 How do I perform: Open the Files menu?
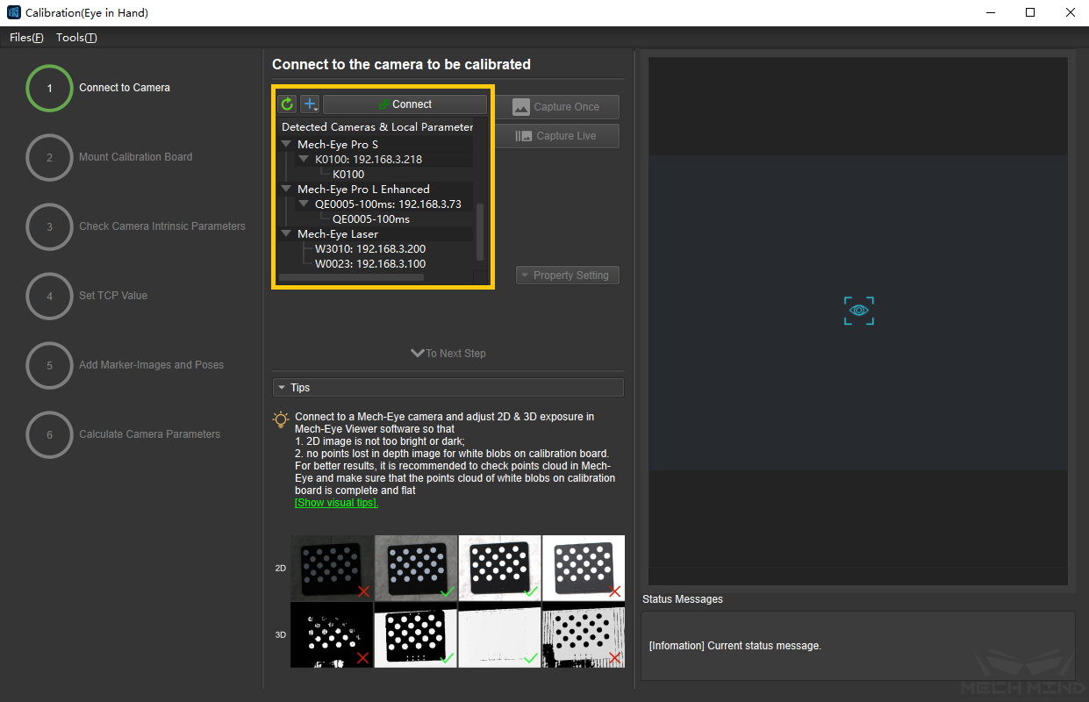tap(26, 38)
